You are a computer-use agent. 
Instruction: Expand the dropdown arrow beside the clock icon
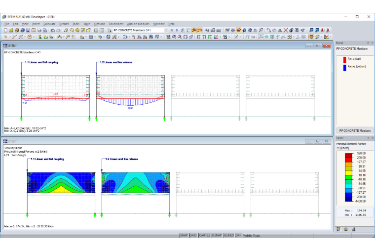click(x=34, y=37)
